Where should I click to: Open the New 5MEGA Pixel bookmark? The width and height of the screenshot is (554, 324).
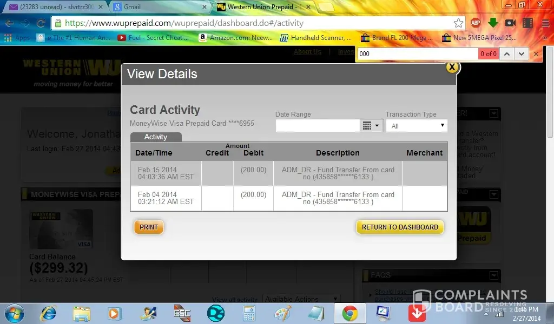(x=479, y=38)
